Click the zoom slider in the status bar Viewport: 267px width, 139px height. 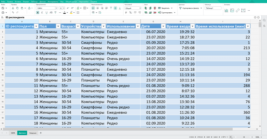244,137
